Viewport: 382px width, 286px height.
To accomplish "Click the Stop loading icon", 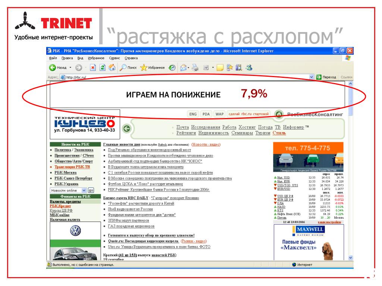I will point(93,68).
